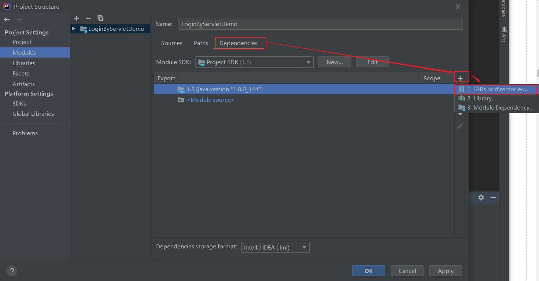Select the Dependencies tab
This screenshot has width=539, height=281.
coord(239,43)
